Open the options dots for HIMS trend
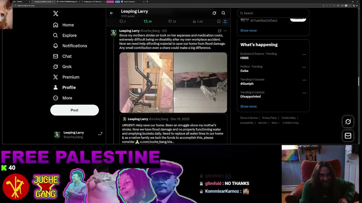The image size is (362, 203). (x=304, y=54)
